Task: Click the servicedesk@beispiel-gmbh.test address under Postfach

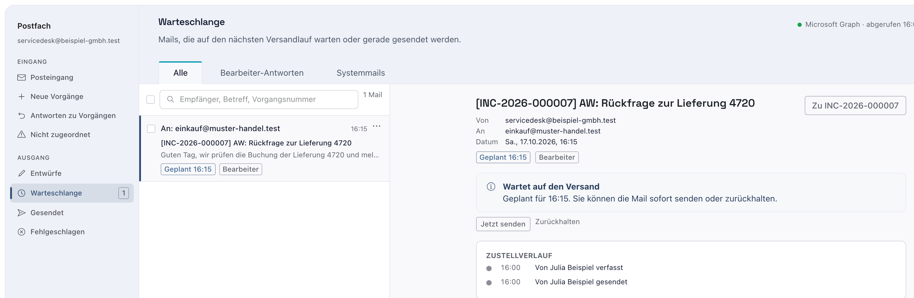Action: coord(68,41)
